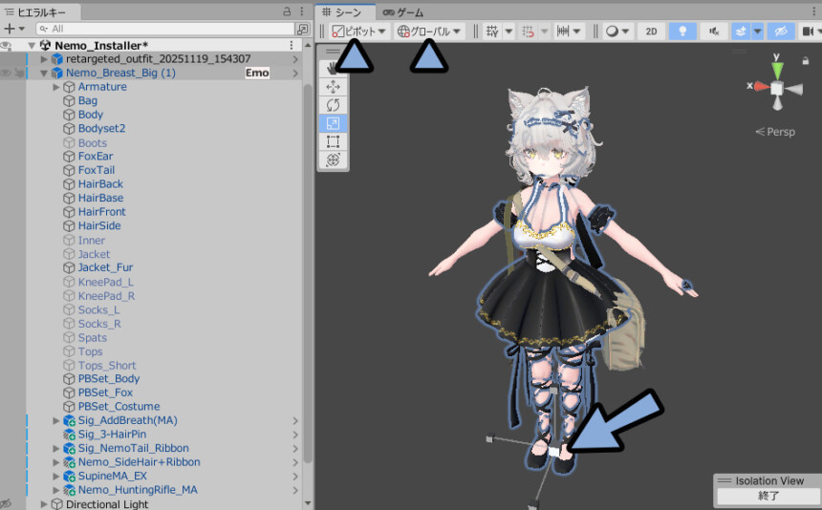The image size is (822, 510).
Task: Collapse the Nemo_Breast_Big (1) tree node
Action: (44, 73)
